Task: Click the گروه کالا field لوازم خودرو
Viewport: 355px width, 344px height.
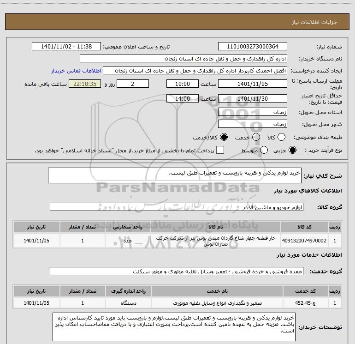Action: (x=177, y=207)
